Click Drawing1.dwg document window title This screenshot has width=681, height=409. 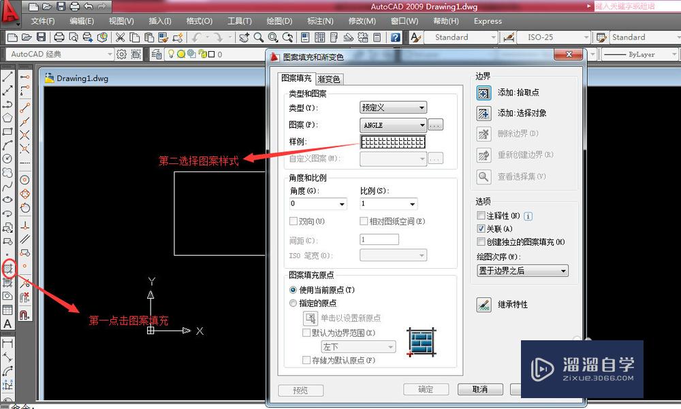click(82, 78)
